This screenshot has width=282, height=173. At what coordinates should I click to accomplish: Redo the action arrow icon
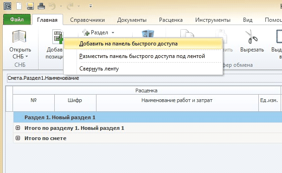click(70, 6)
